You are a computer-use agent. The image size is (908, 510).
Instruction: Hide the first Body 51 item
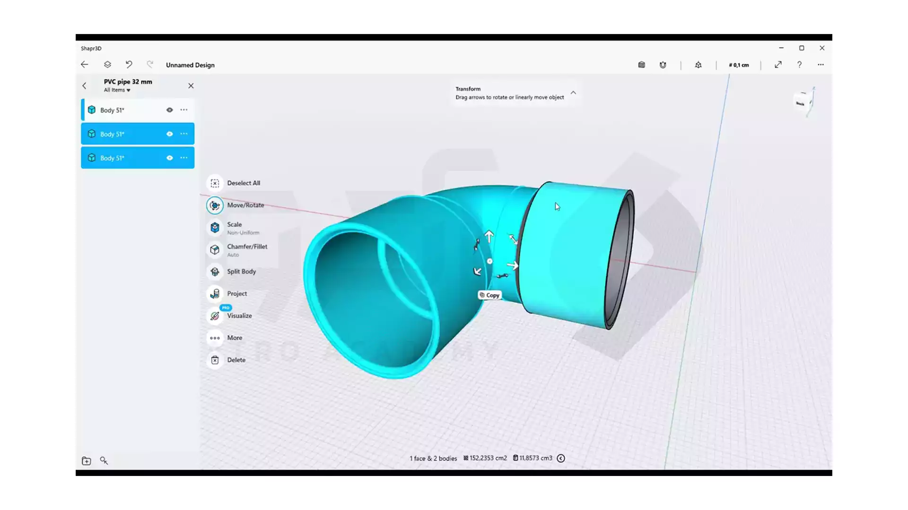[x=169, y=110]
